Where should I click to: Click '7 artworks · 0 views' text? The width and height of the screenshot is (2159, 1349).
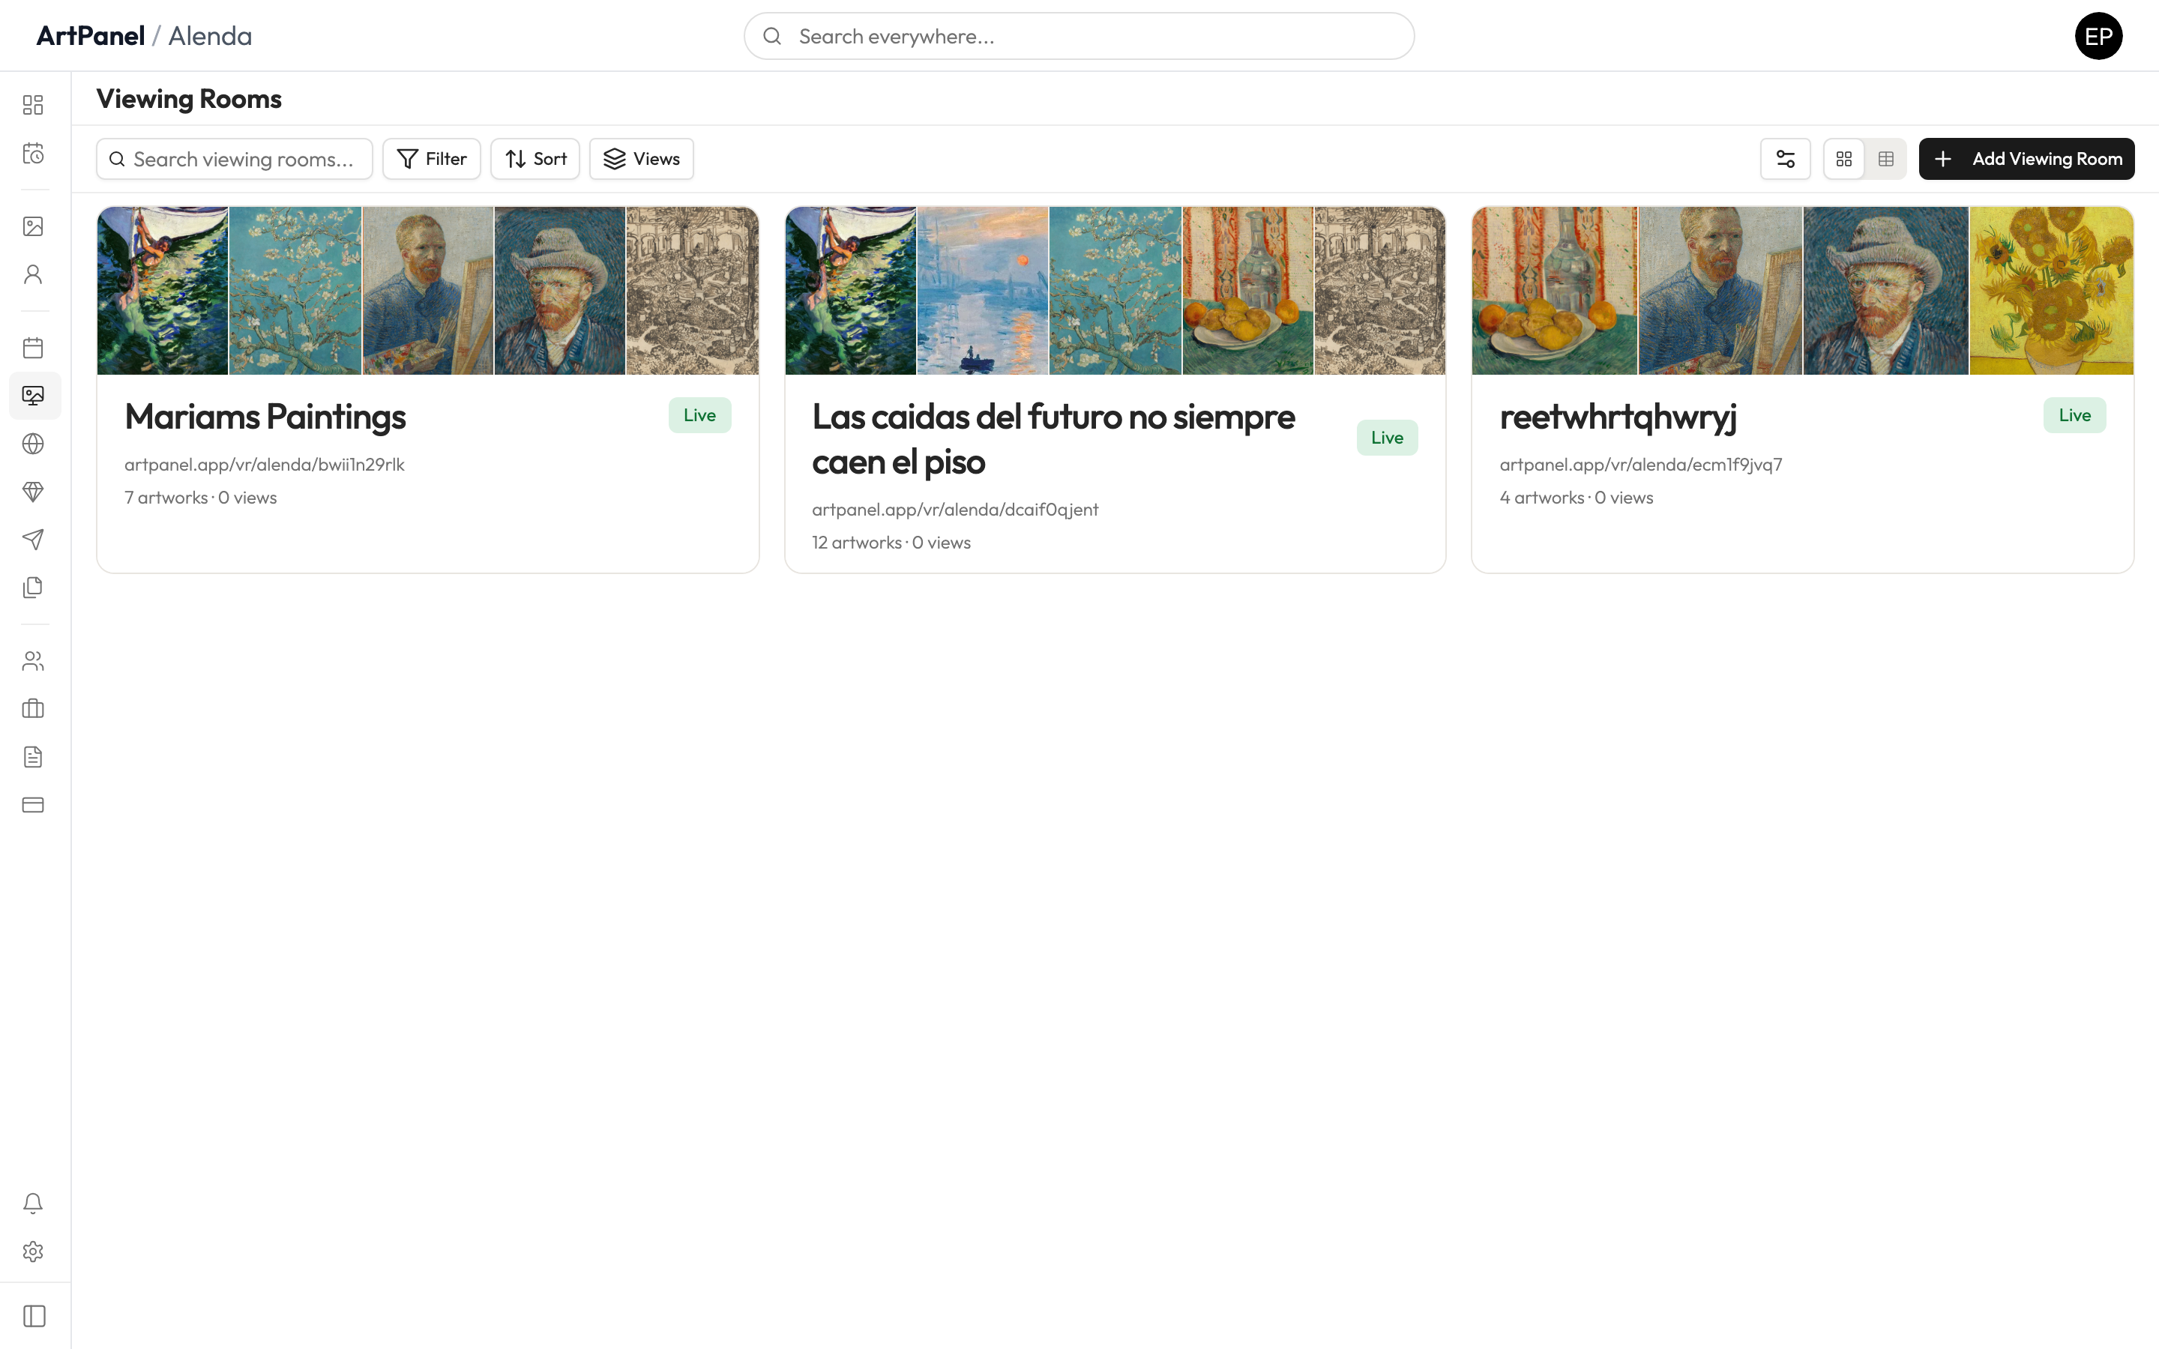(201, 498)
